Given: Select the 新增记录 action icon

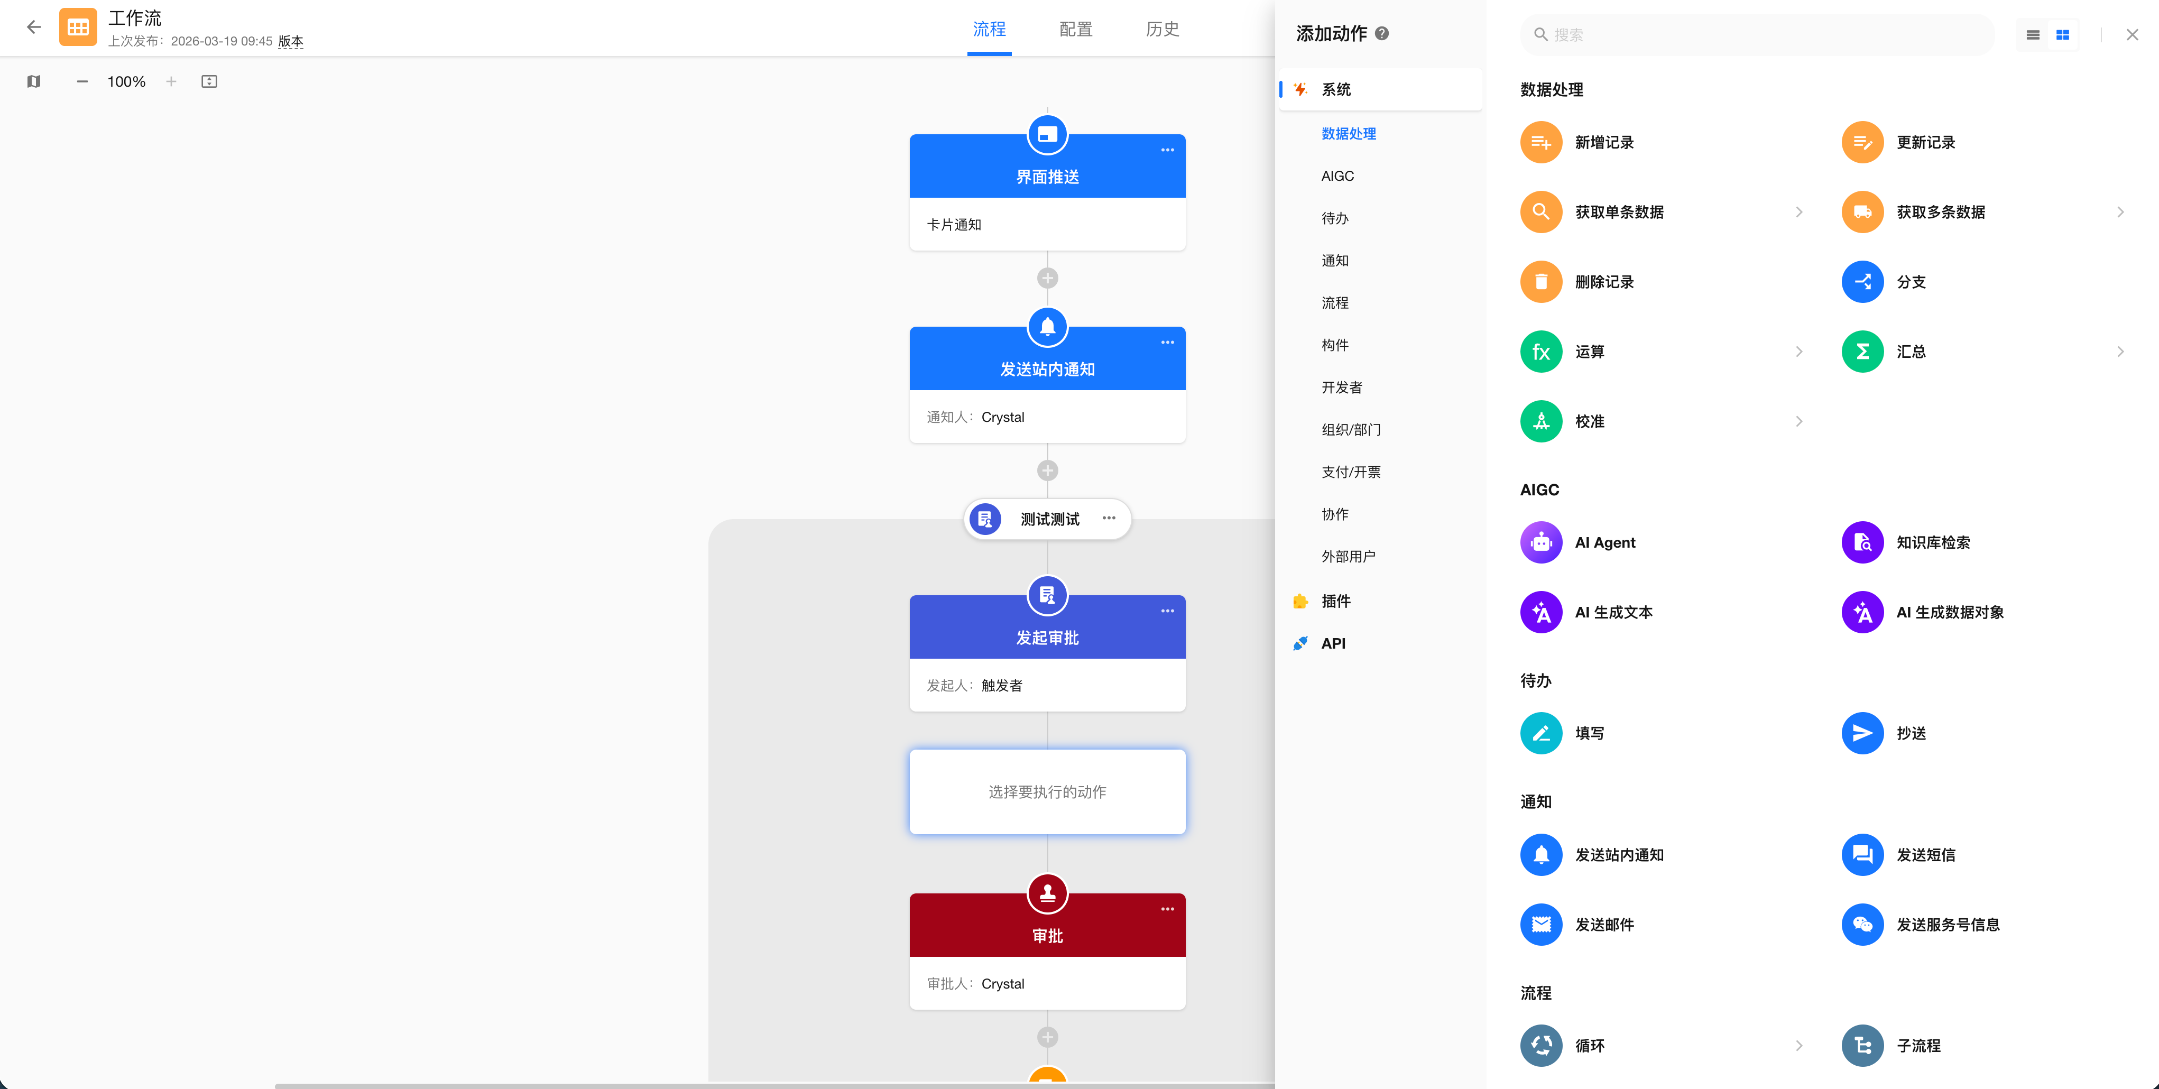Looking at the screenshot, I should coord(1540,143).
